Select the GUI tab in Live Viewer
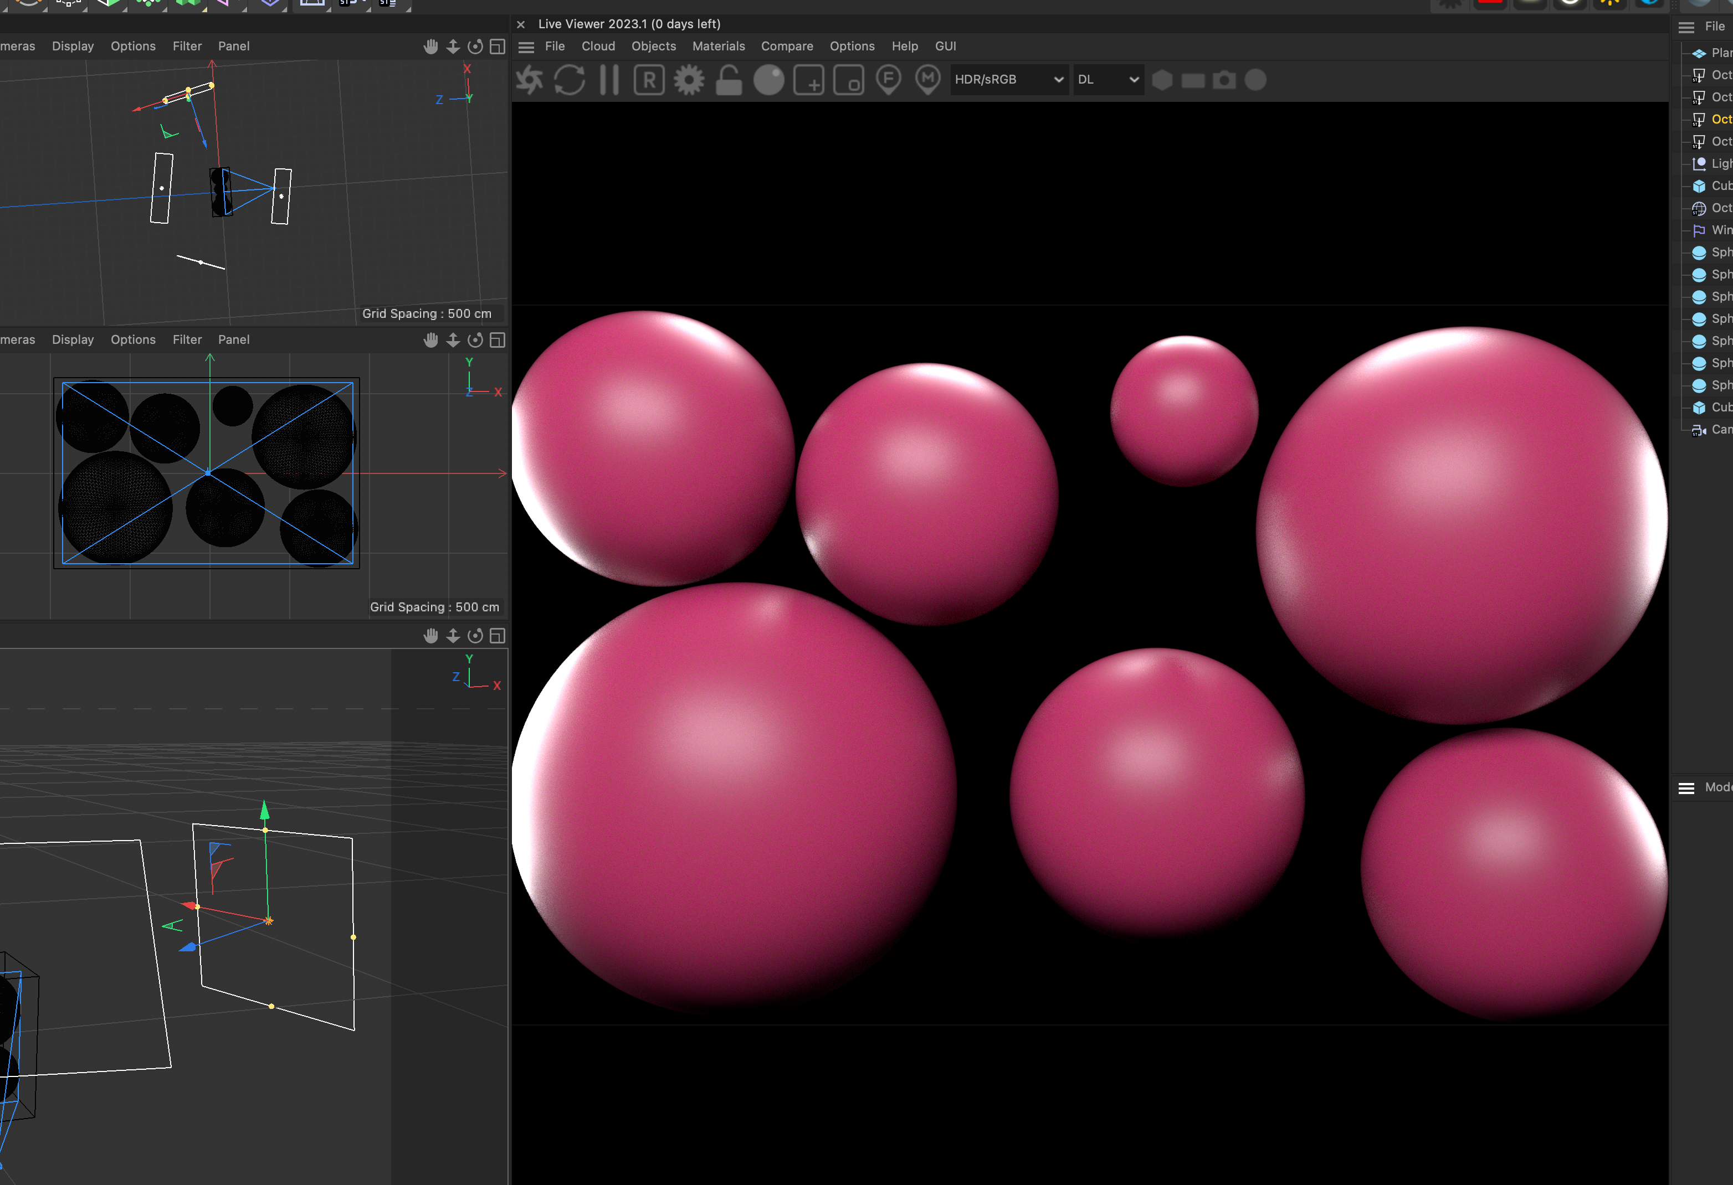This screenshot has width=1733, height=1185. [x=946, y=46]
